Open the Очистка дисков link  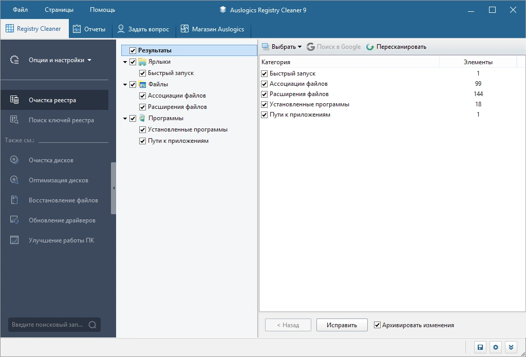coord(51,160)
